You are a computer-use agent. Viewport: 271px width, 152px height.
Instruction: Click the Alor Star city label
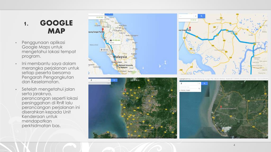tap(106, 27)
